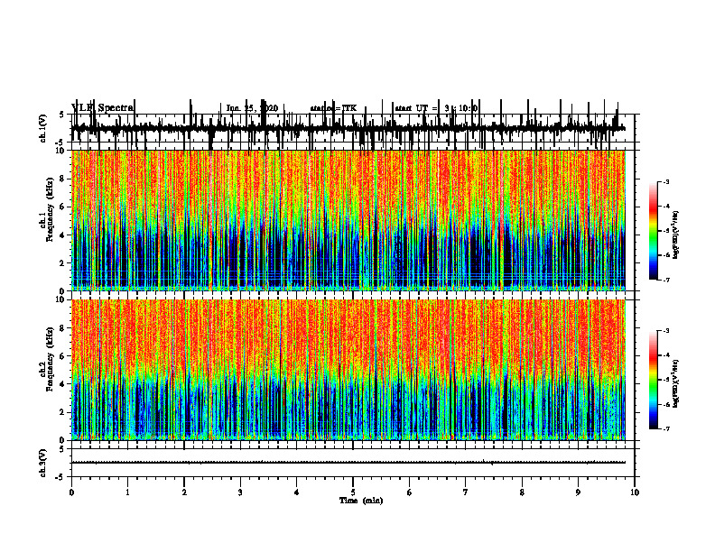Click the 'ch.1(V)' waveform axis label
The image size is (715, 552).
(x=43, y=128)
